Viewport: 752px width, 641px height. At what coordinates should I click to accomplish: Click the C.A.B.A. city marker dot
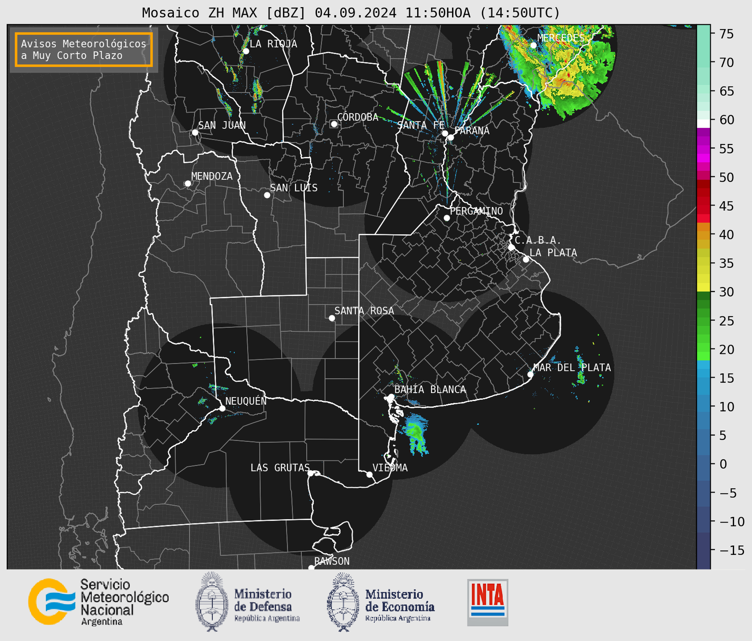[x=511, y=247]
